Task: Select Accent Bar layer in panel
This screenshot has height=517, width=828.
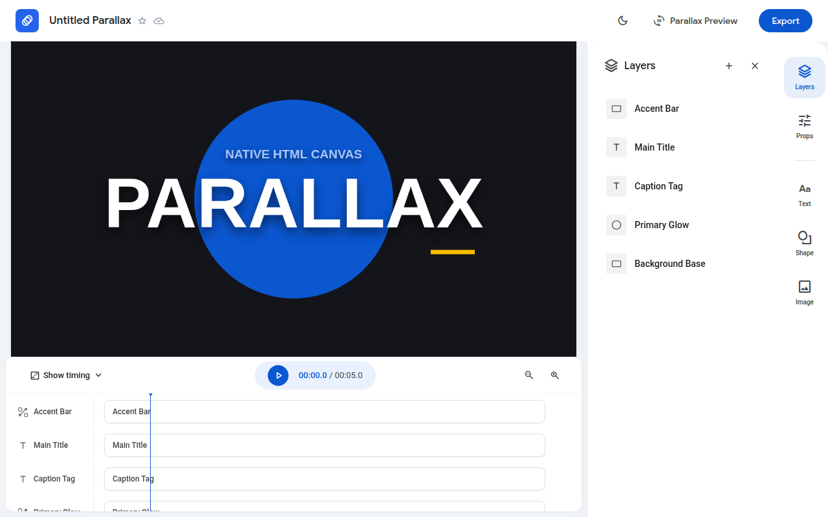Action: click(684, 109)
